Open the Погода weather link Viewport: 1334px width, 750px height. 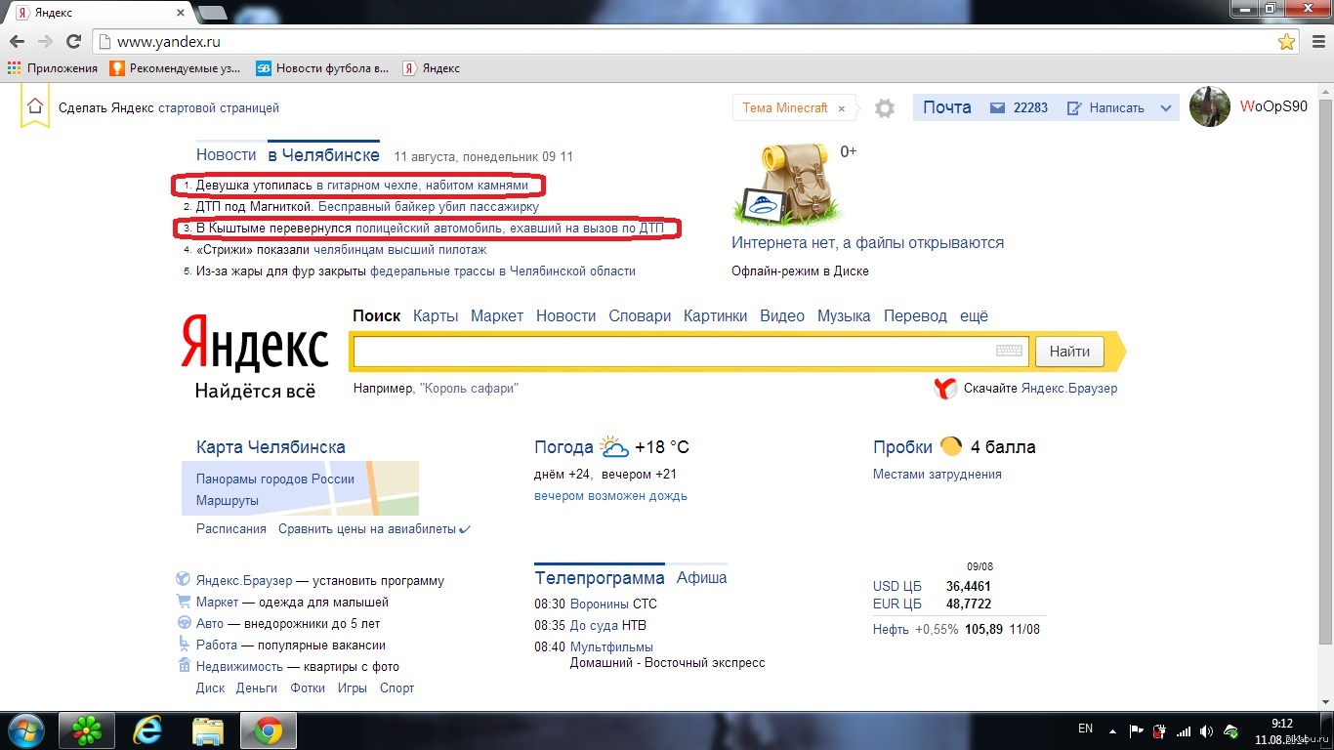(x=563, y=447)
